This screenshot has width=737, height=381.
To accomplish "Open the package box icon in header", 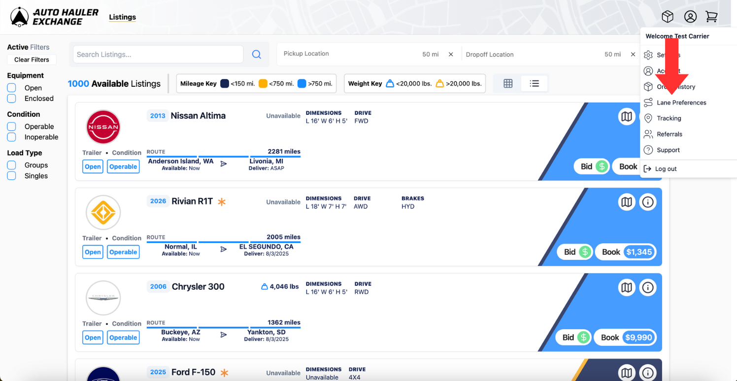I will (668, 17).
